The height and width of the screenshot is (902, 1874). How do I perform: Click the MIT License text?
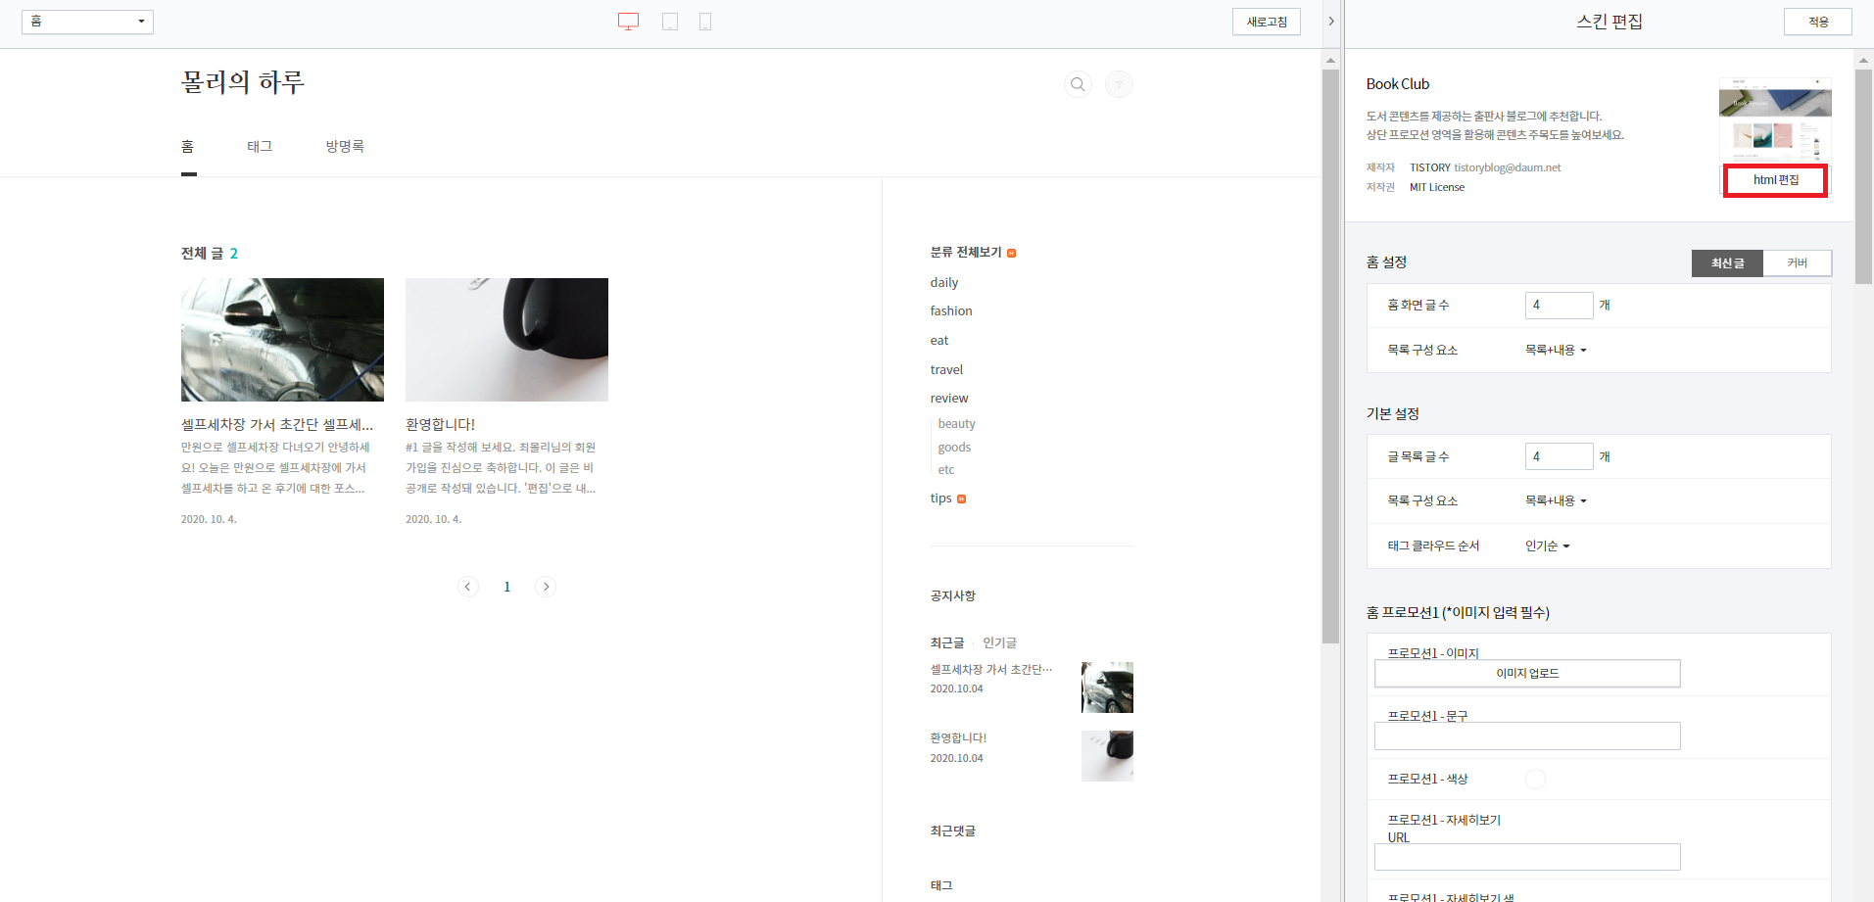[x=1437, y=187]
